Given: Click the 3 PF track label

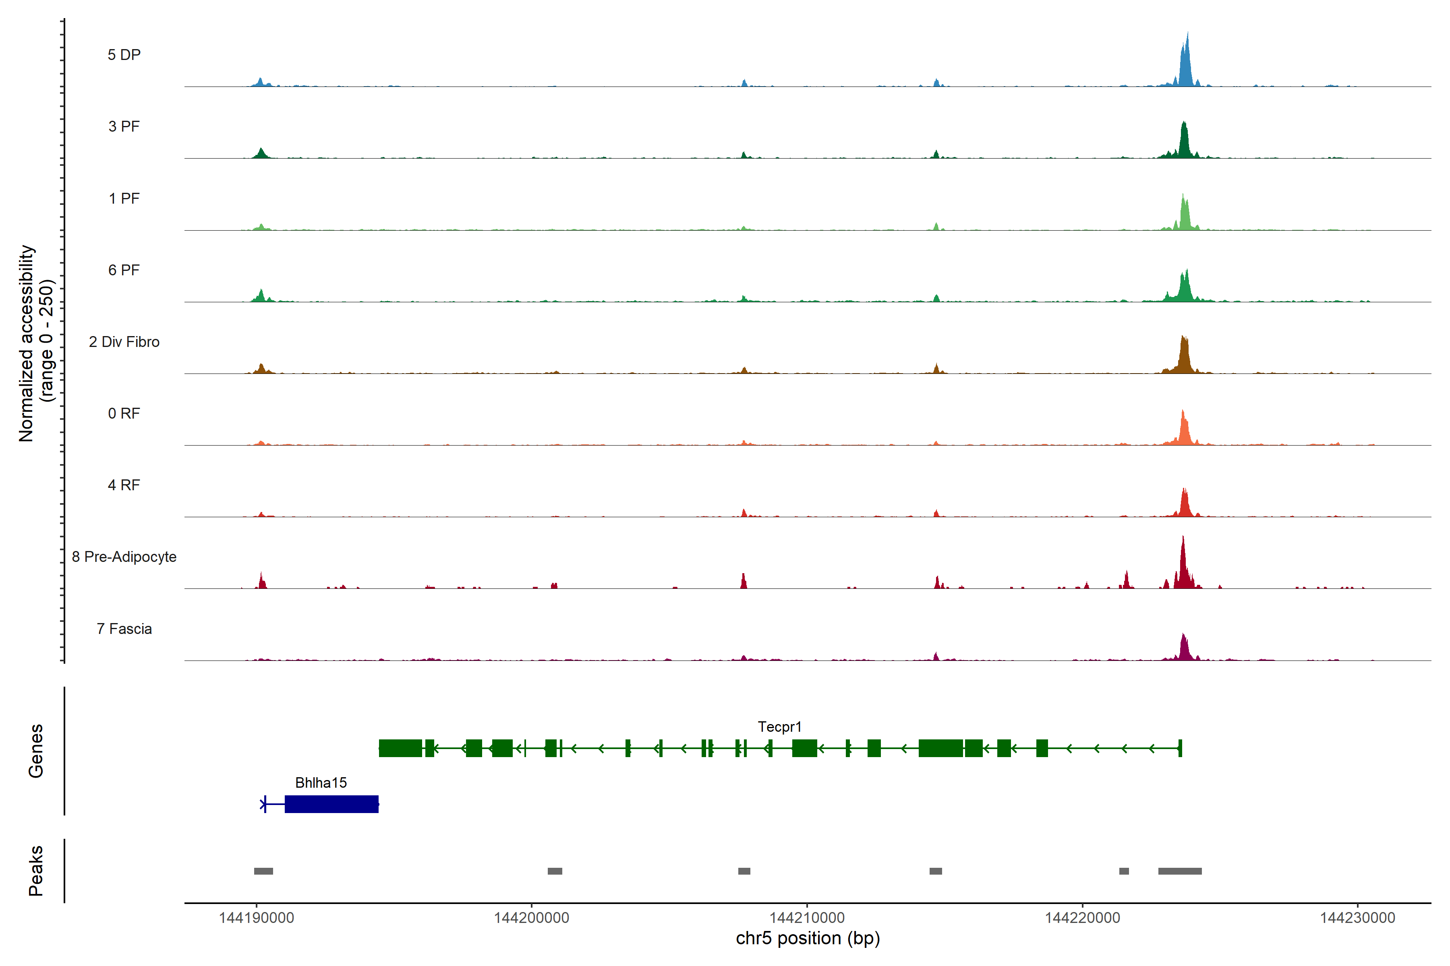Looking at the screenshot, I should click(124, 126).
